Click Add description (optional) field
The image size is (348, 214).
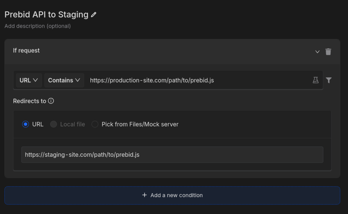37,26
